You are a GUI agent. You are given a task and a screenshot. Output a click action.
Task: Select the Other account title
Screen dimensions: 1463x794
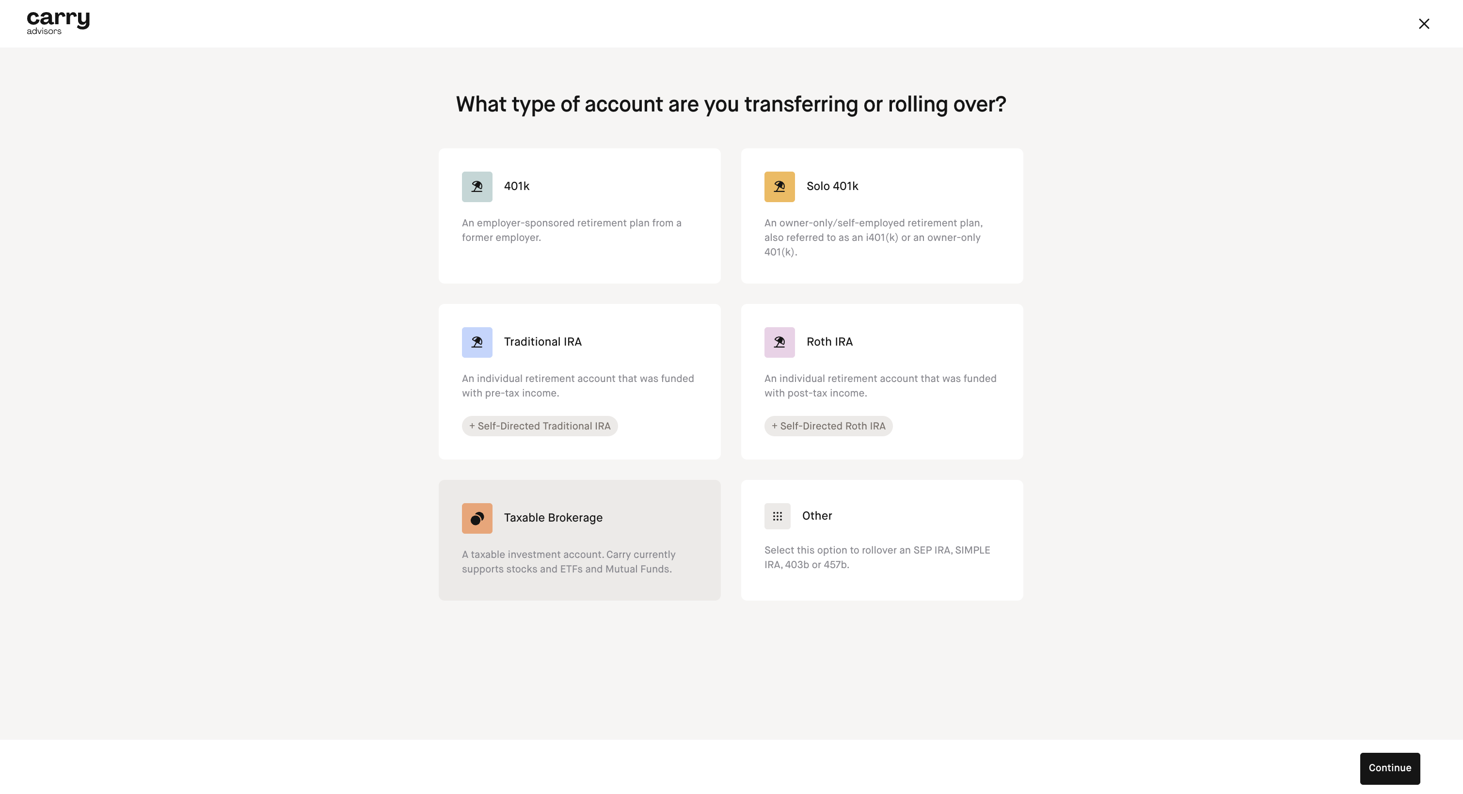coord(817,516)
